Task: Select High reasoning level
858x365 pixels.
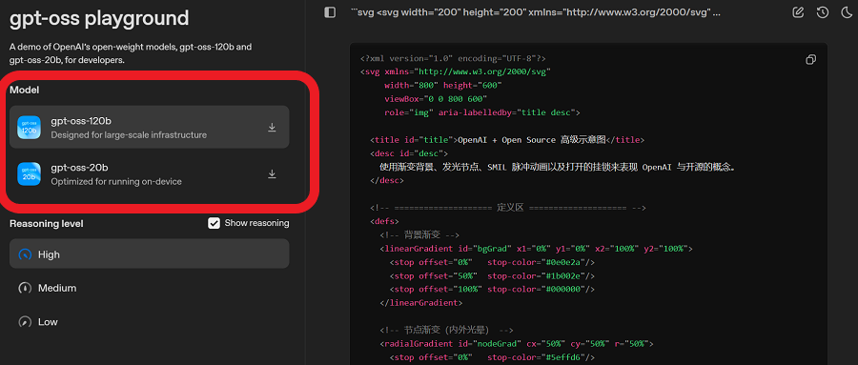Action: pyautogui.click(x=150, y=253)
